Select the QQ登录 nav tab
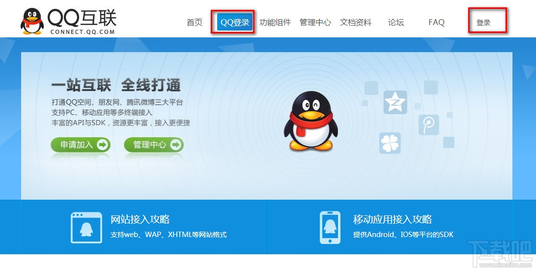 234,22
